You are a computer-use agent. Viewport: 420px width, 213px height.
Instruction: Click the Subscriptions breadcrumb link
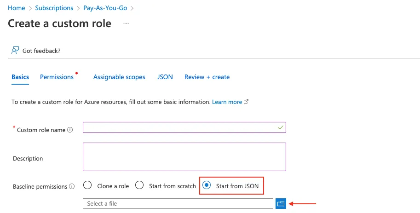coord(55,8)
